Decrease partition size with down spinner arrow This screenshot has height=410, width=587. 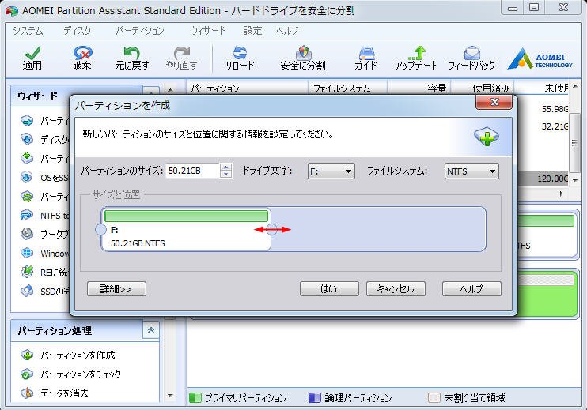click(225, 175)
